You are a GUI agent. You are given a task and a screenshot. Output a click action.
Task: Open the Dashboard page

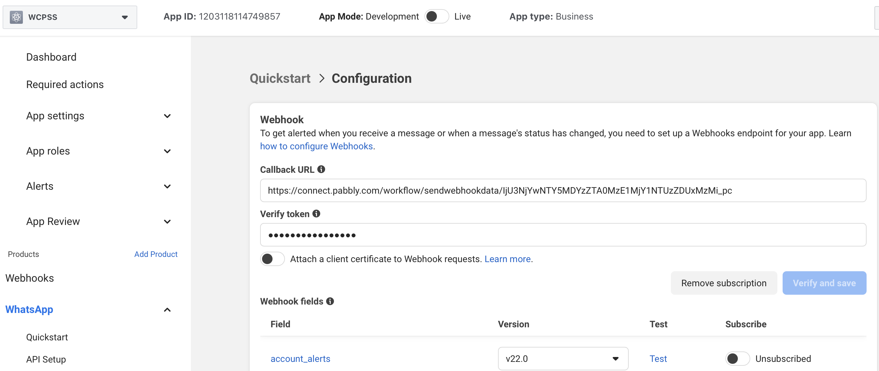coord(51,57)
